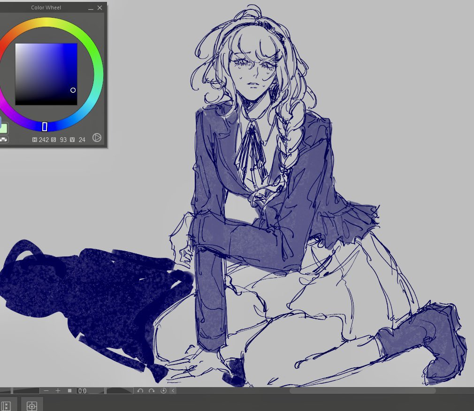Screen dimensions: 474x411
Task: Reset the canvas rotation
Action: tap(163, 391)
